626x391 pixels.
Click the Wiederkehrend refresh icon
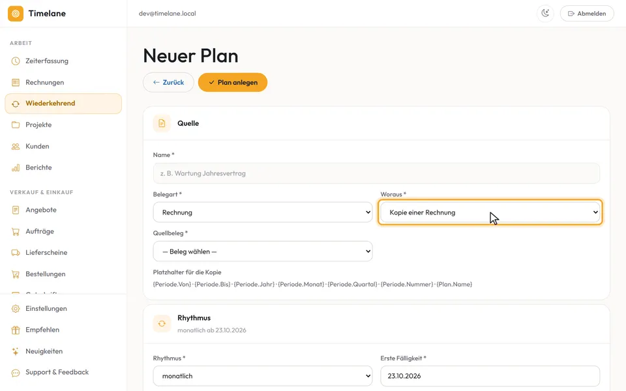(16, 104)
